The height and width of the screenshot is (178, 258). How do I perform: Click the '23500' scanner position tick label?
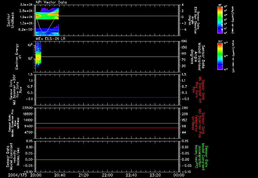27,108
